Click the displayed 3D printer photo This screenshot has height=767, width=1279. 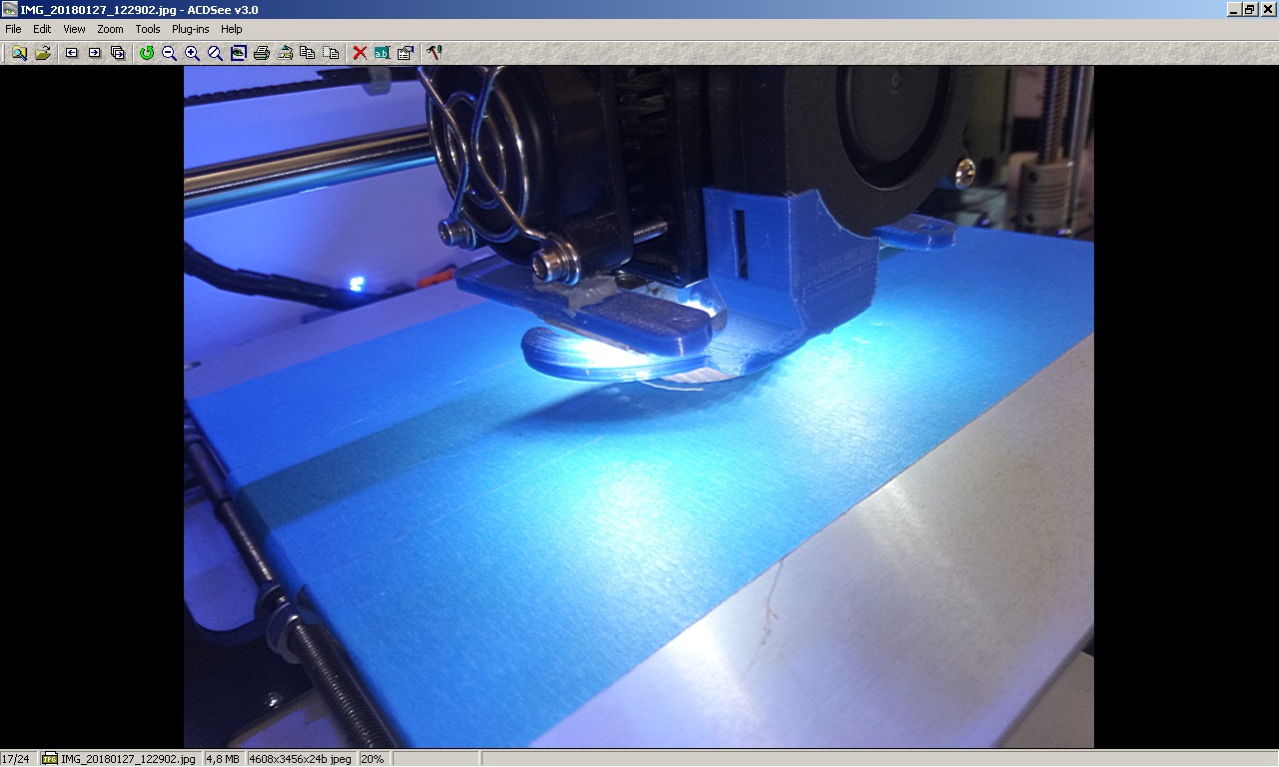[639, 406]
